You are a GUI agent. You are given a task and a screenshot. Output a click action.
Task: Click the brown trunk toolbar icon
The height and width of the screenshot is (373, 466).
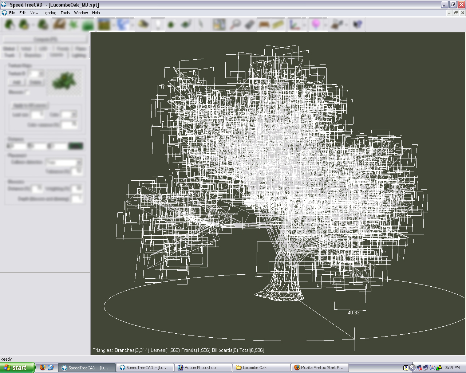tap(59, 24)
